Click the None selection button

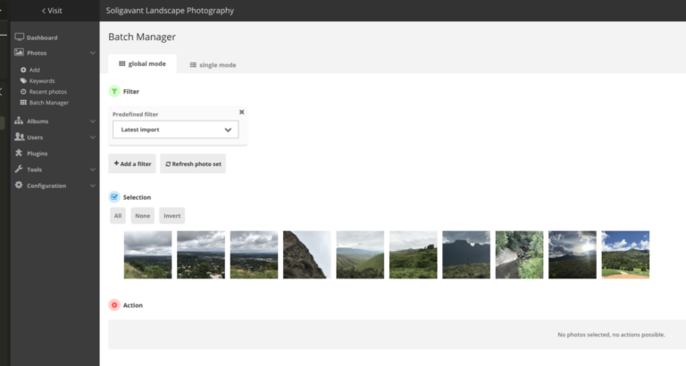pyautogui.click(x=143, y=215)
